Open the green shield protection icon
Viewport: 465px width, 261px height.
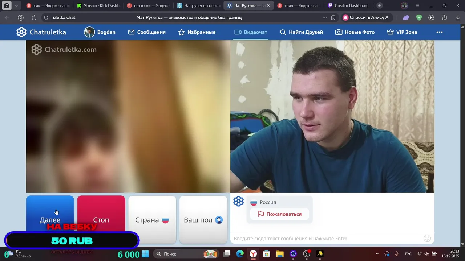[x=419, y=17]
